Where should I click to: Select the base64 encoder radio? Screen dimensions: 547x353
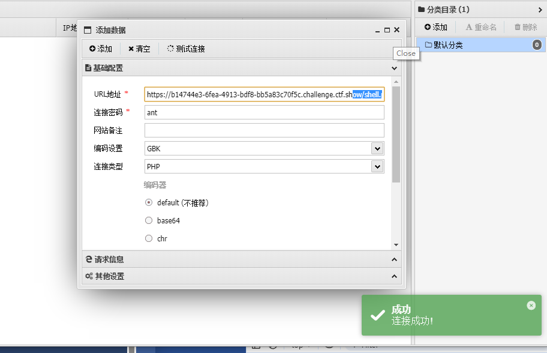pos(149,220)
